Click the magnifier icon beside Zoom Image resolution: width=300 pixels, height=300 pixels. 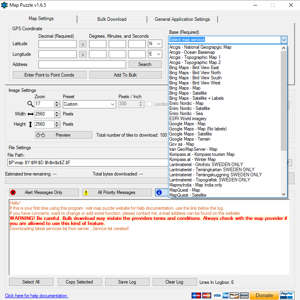[x=30, y=104]
